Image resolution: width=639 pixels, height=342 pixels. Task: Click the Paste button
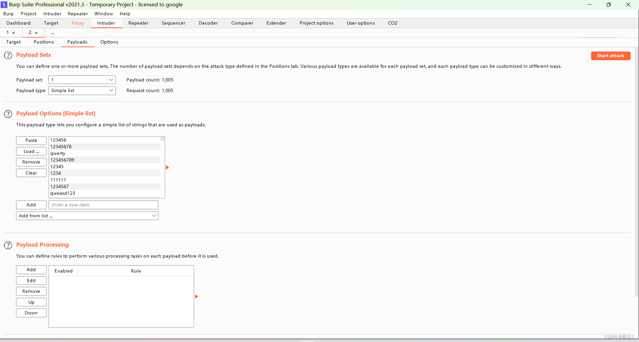click(31, 141)
